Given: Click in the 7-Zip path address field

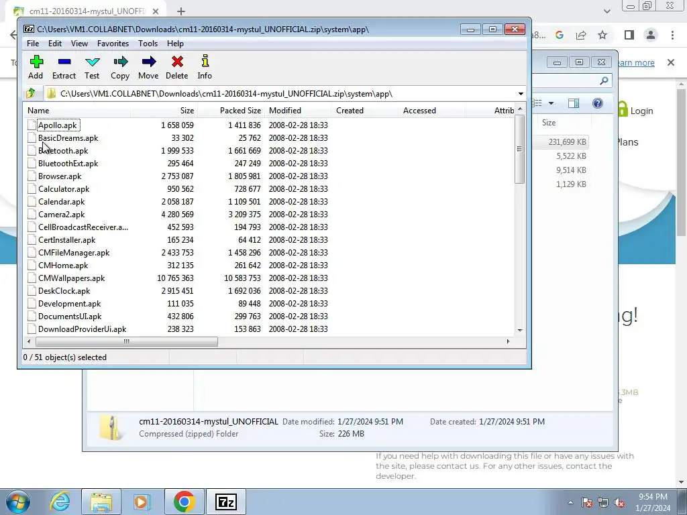Looking at the screenshot, I should pos(280,94).
